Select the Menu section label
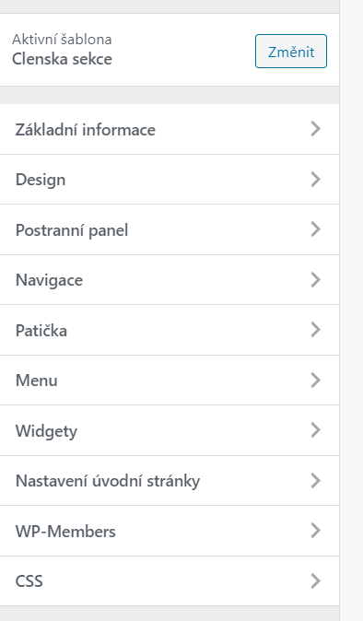363x621 pixels. [x=37, y=381]
